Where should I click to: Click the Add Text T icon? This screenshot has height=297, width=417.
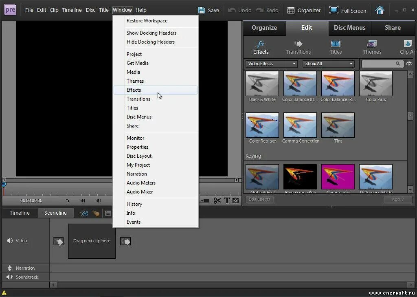coord(227,200)
